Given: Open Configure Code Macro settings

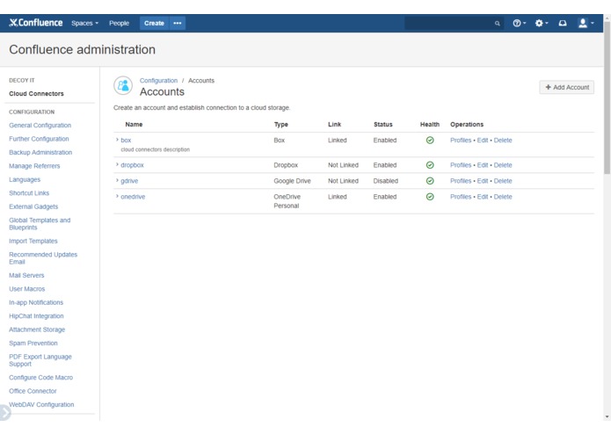Looking at the screenshot, I should [x=41, y=378].
